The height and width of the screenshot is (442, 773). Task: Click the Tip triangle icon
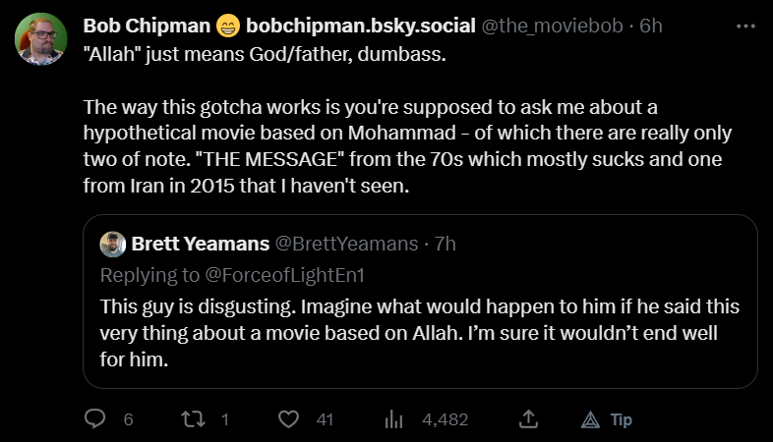(x=590, y=419)
